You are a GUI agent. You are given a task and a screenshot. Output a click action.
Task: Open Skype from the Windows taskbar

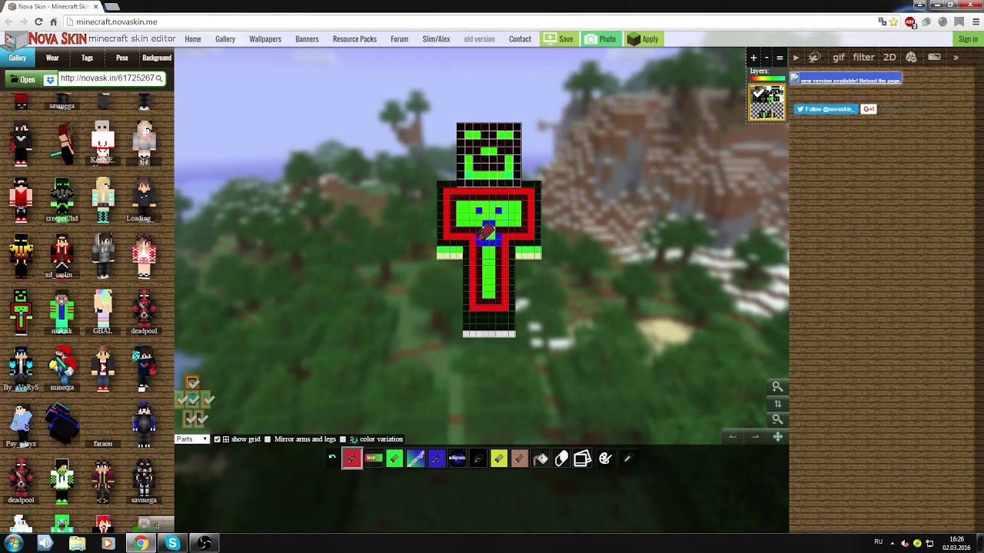click(172, 544)
